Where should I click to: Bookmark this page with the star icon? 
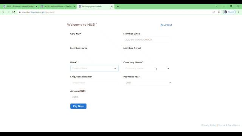(x=219, y=12)
